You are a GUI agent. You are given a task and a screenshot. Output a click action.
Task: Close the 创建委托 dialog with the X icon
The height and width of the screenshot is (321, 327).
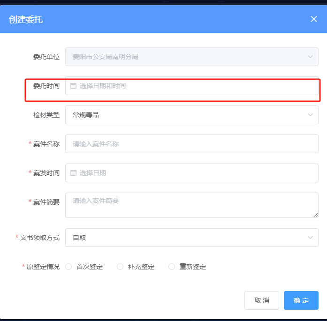click(x=314, y=19)
